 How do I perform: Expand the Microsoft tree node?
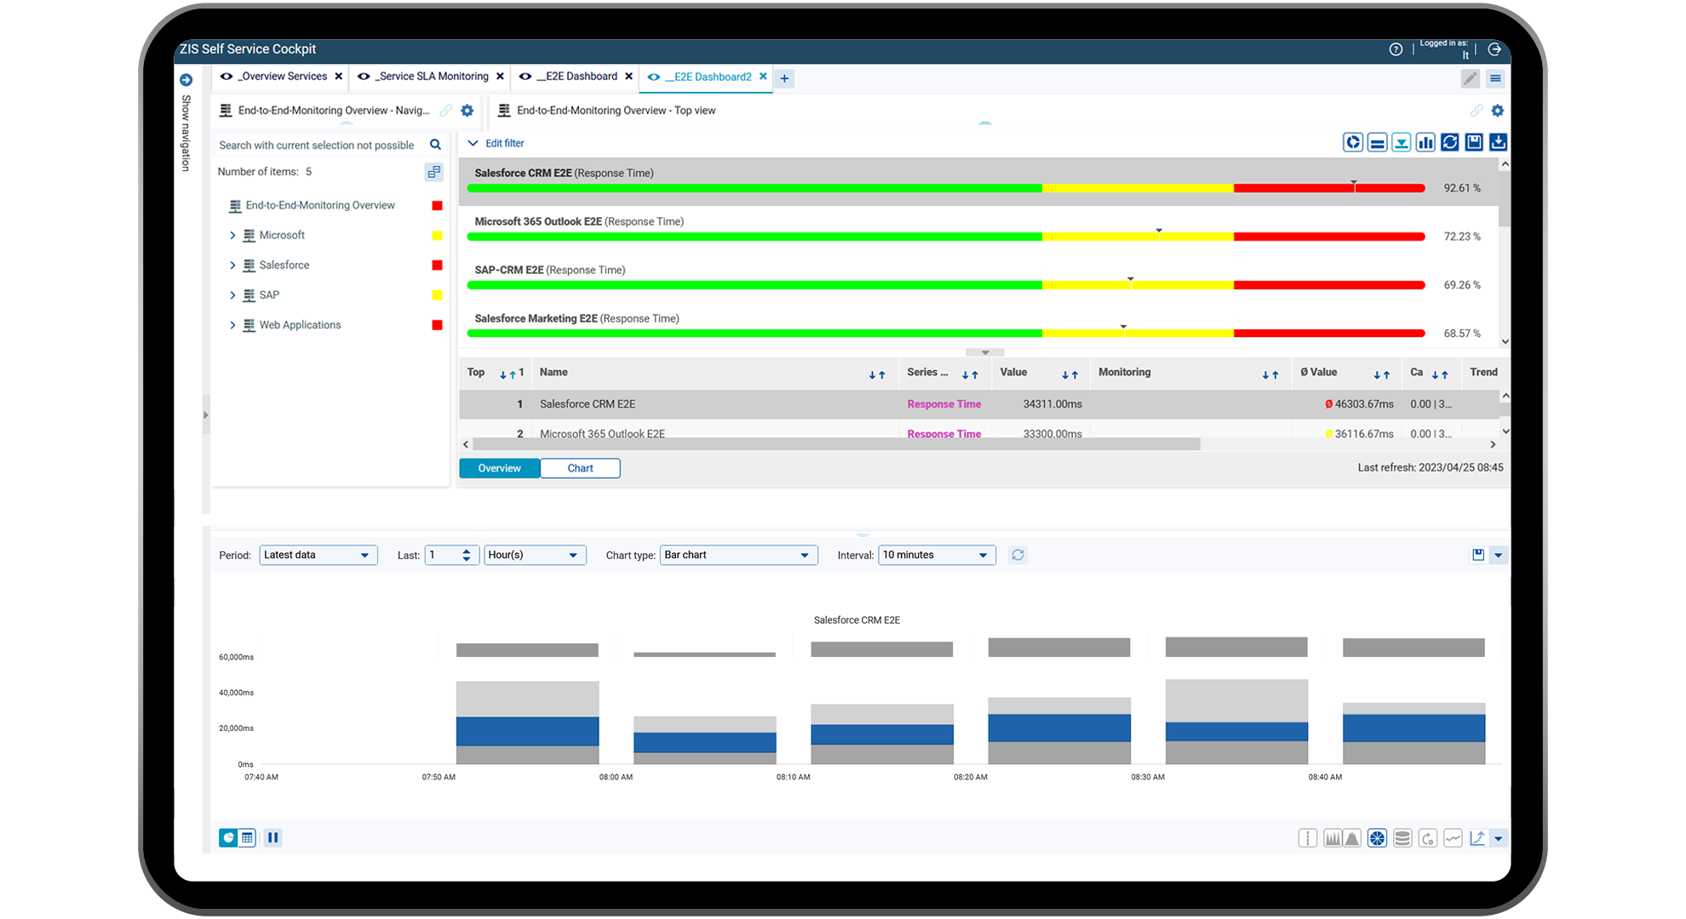click(232, 236)
